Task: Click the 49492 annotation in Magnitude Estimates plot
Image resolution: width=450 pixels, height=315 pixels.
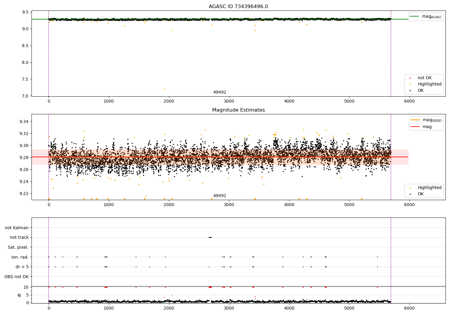Action: (x=220, y=196)
